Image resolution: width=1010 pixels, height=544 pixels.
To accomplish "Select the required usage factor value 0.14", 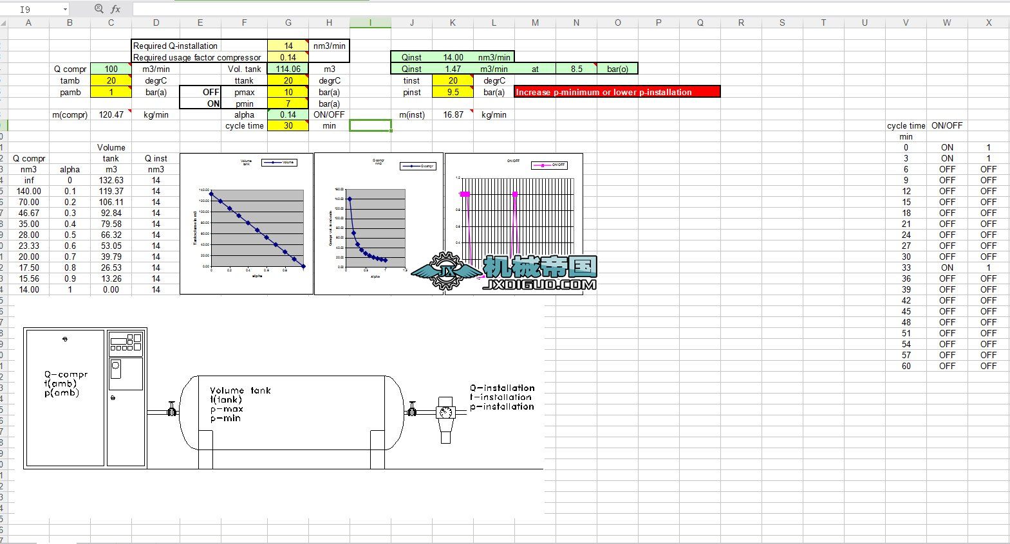I will click(x=288, y=57).
